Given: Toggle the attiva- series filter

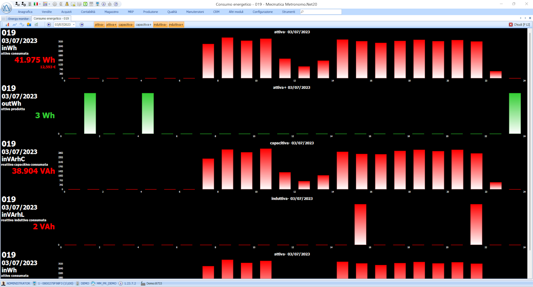Looking at the screenshot, I should pyautogui.click(x=99, y=25).
